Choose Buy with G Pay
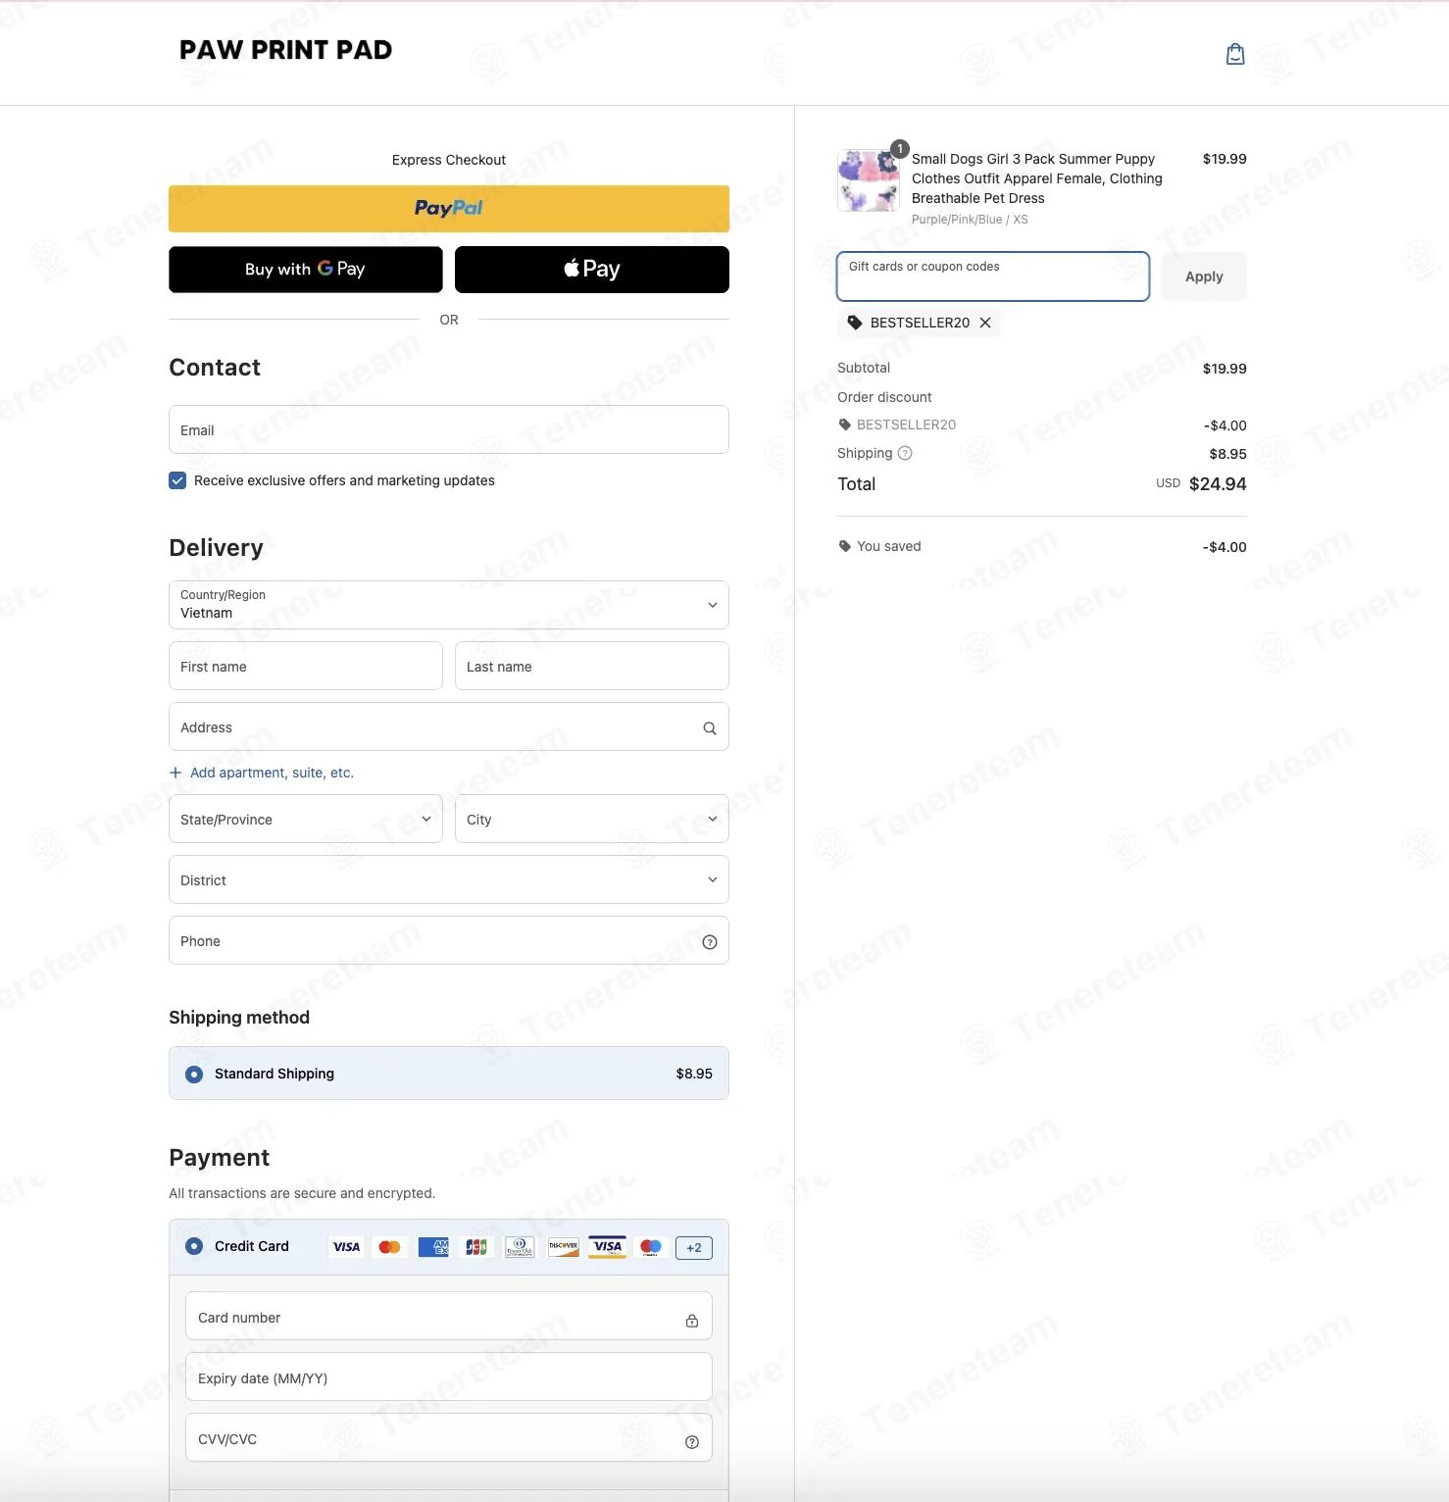 306,270
